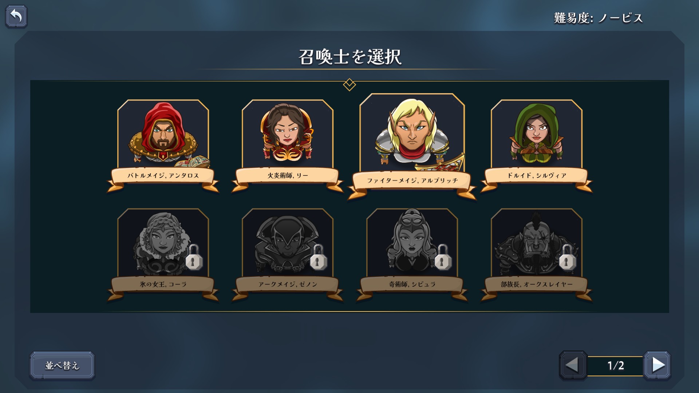Click lock icon on Ice Queen Cora
This screenshot has height=393, width=699.
(x=194, y=257)
